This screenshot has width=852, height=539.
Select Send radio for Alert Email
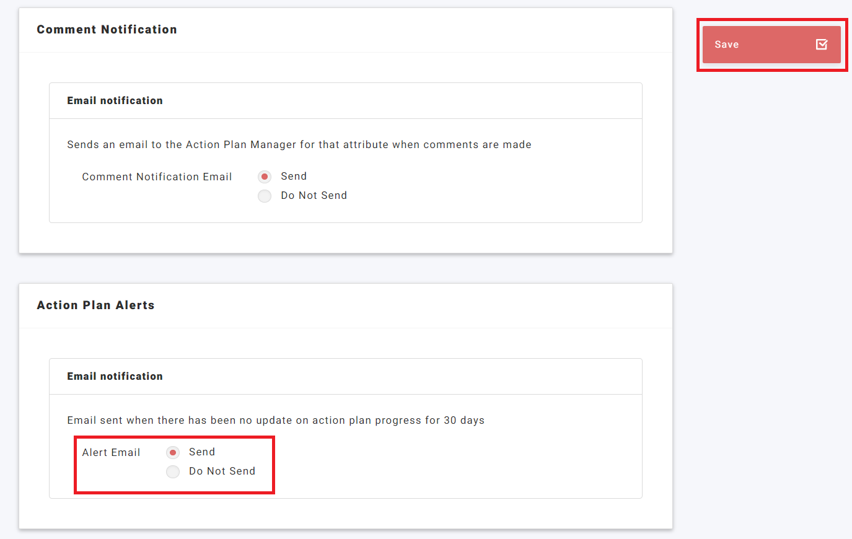click(173, 452)
